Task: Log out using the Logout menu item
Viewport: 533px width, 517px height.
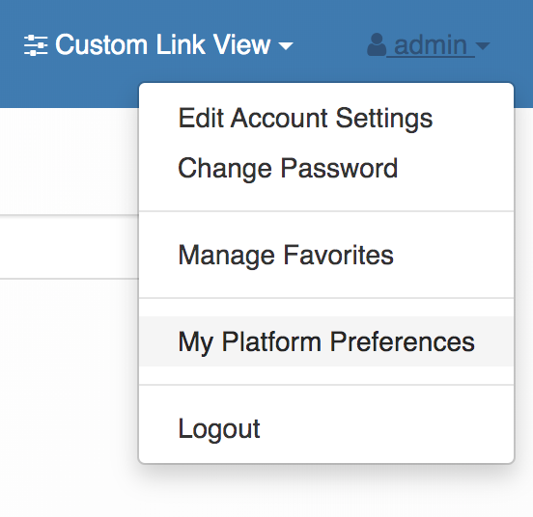Action: click(326, 428)
